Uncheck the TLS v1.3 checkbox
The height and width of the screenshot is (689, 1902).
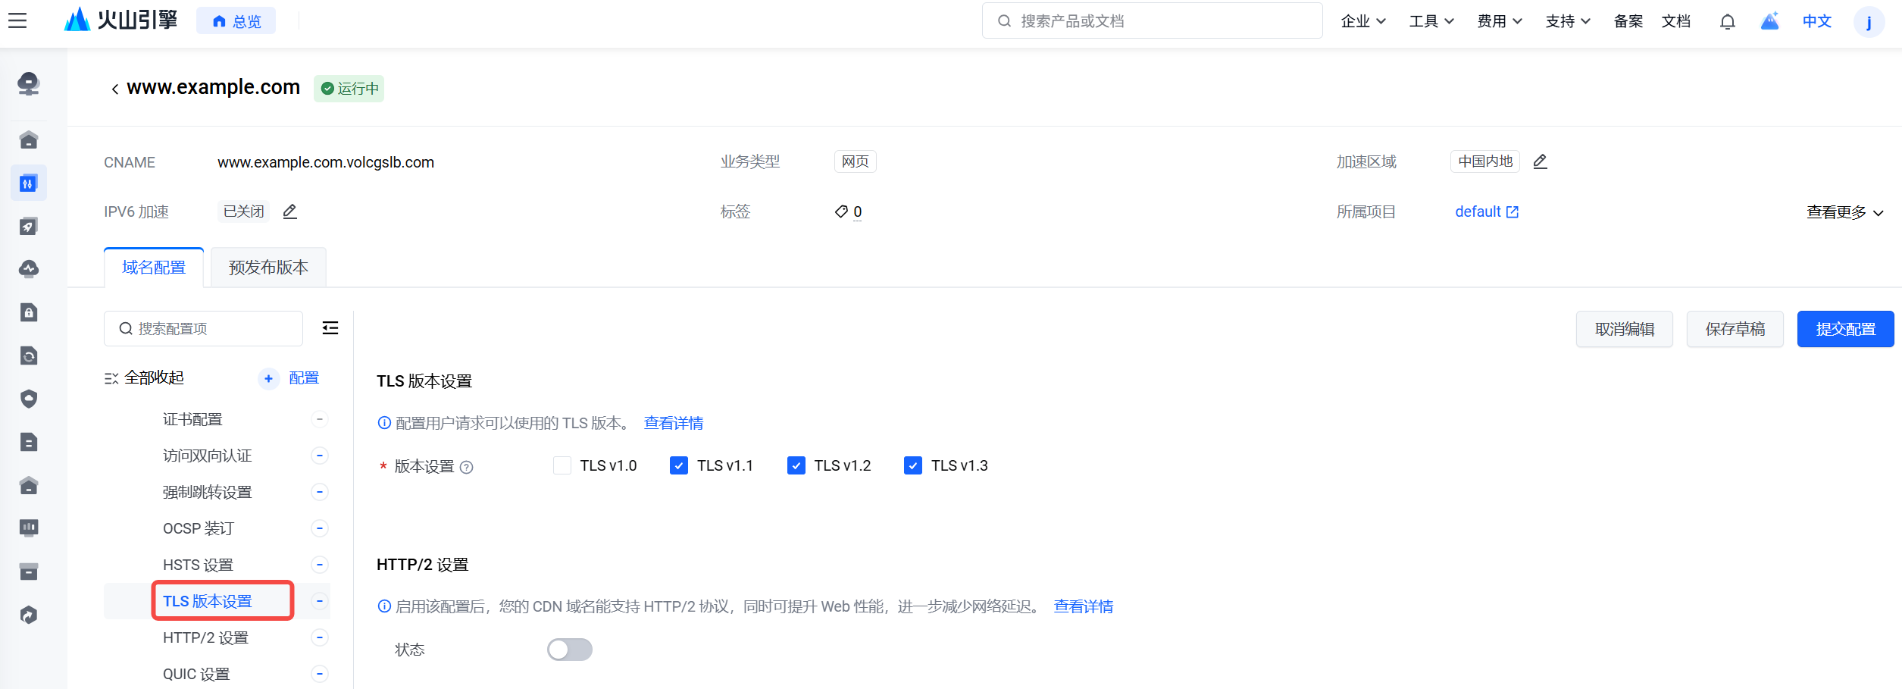(x=913, y=465)
